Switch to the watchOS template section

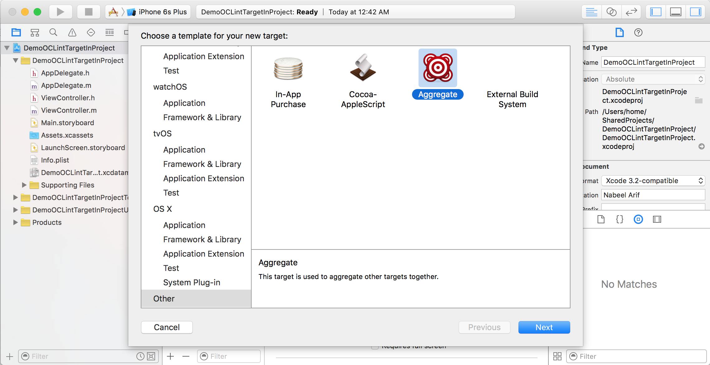click(170, 87)
